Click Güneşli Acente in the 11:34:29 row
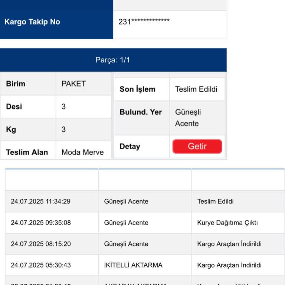This screenshot has height=285, width=285. point(126,202)
